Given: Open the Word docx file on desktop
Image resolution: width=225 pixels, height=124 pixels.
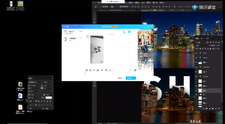Looking at the screenshot, I should 20,97.
